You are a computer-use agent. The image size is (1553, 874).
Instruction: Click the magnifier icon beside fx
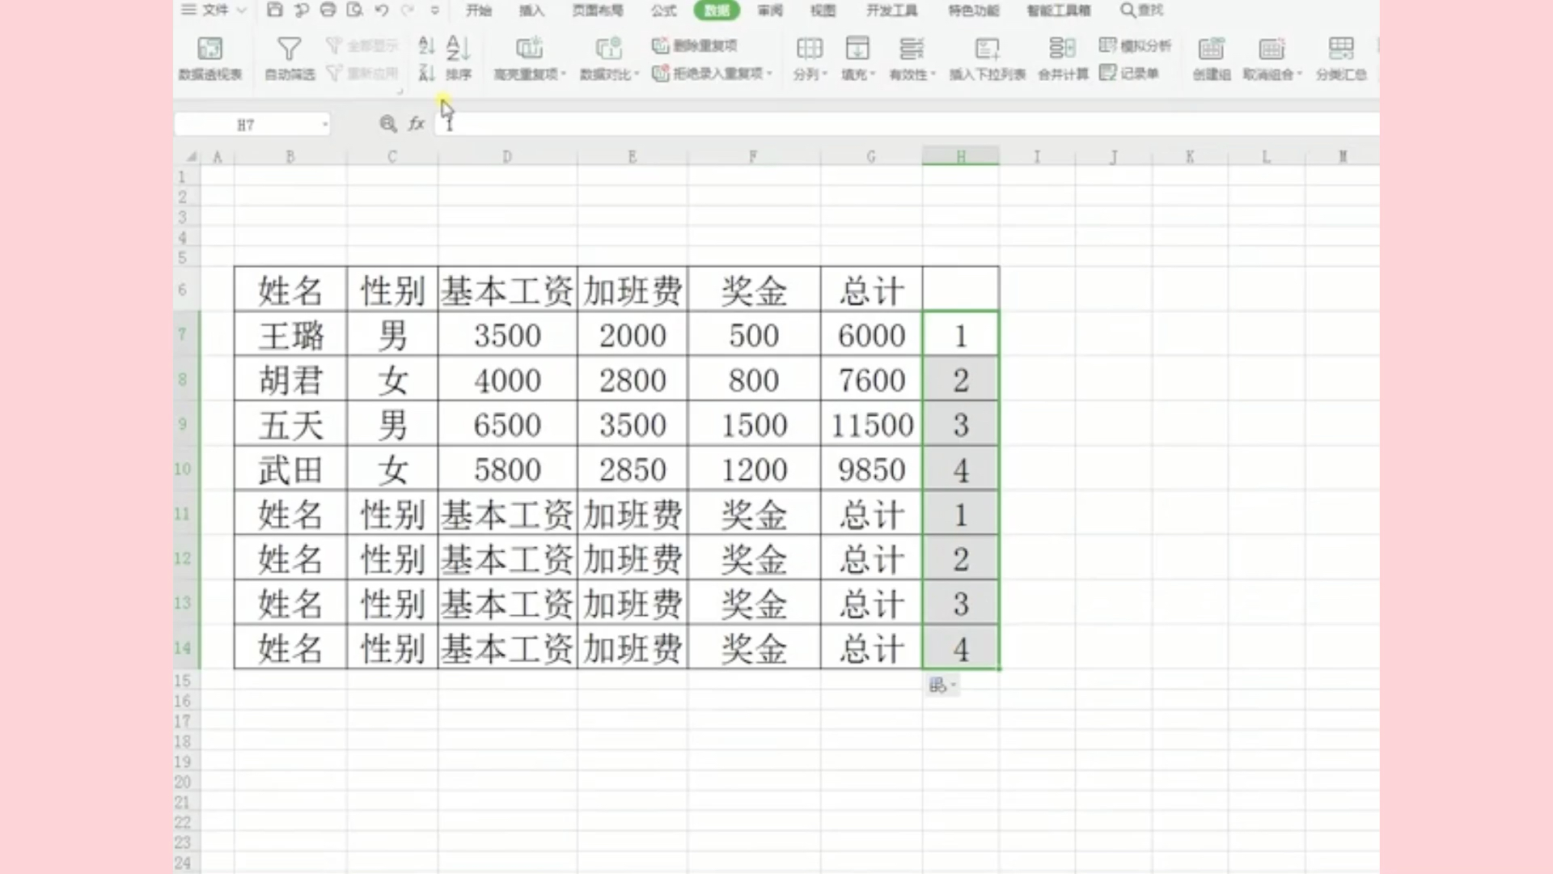pos(388,124)
